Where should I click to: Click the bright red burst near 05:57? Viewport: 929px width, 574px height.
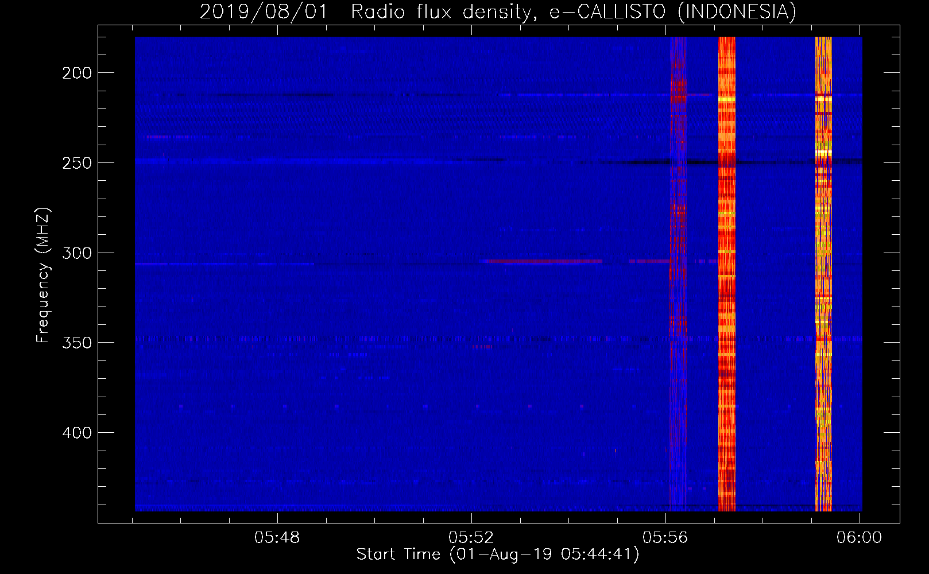pyautogui.click(x=727, y=274)
